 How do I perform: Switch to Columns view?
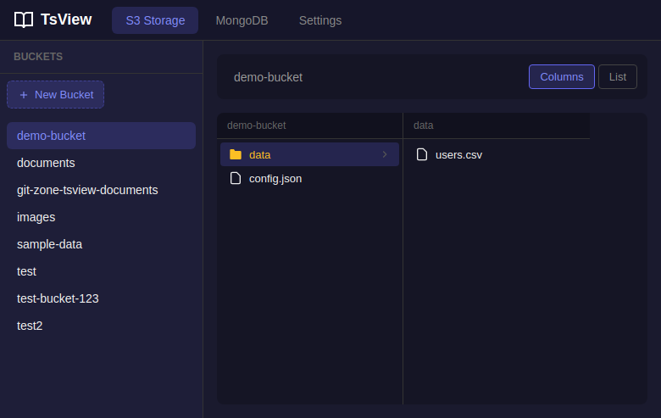[561, 77]
